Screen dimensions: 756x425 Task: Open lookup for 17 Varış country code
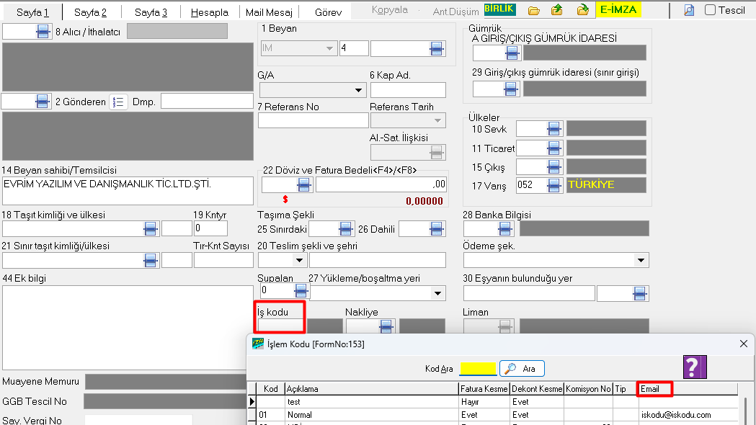(554, 185)
